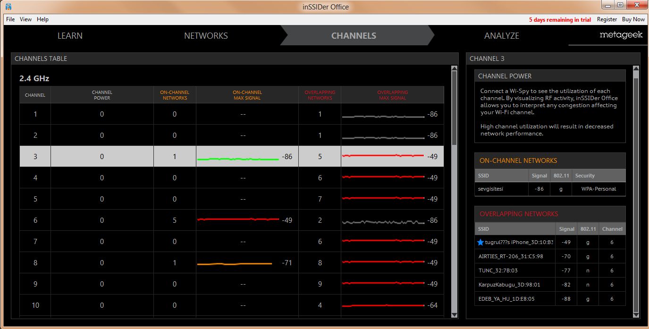Click the -71 max signal value for channel 8

pyautogui.click(x=287, y=263)
